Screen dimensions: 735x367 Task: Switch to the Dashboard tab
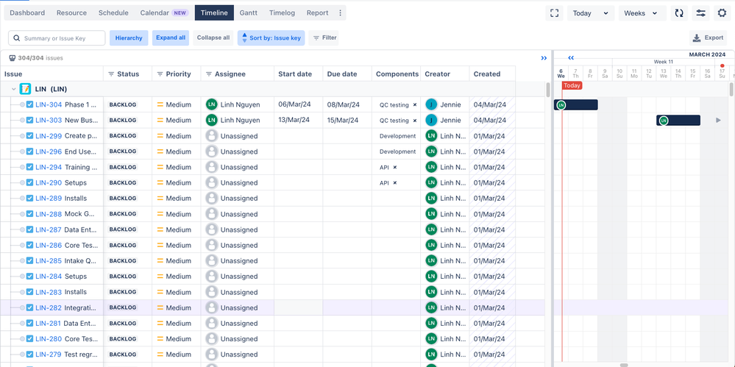pos(27,13)
